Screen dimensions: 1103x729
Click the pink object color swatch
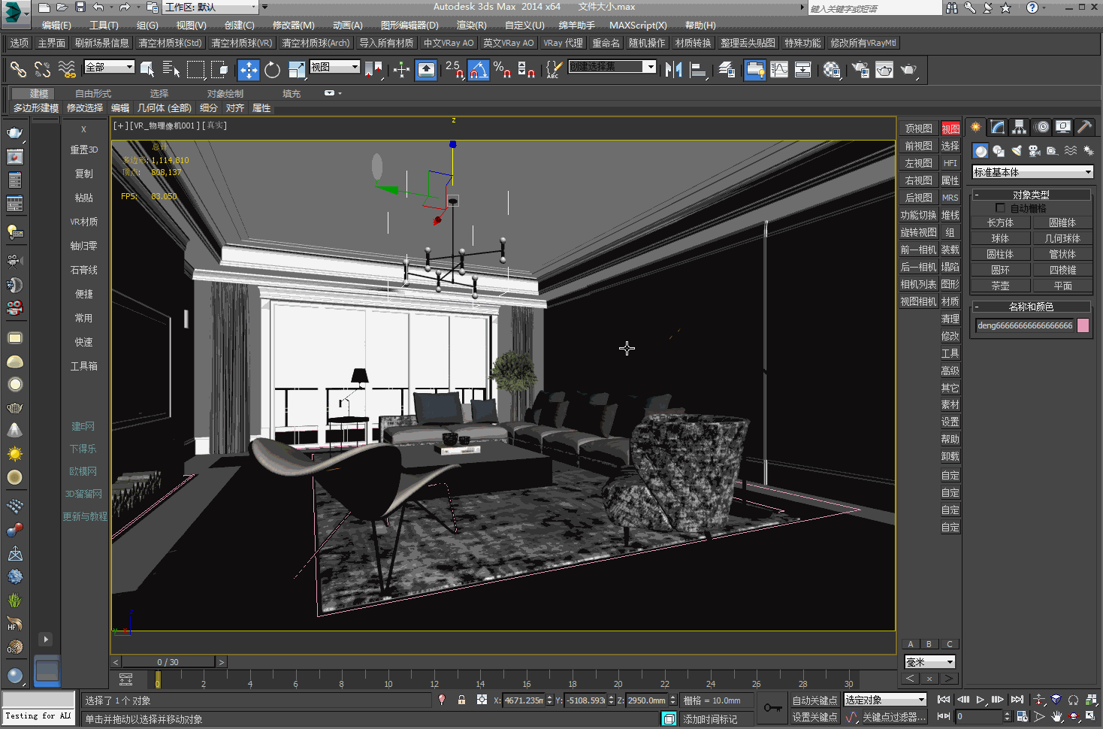click(x=1083, y=325)
